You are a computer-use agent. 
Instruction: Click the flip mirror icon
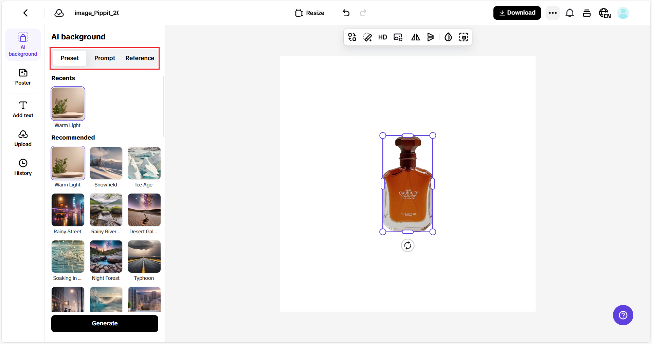click(x=416, y=37)
